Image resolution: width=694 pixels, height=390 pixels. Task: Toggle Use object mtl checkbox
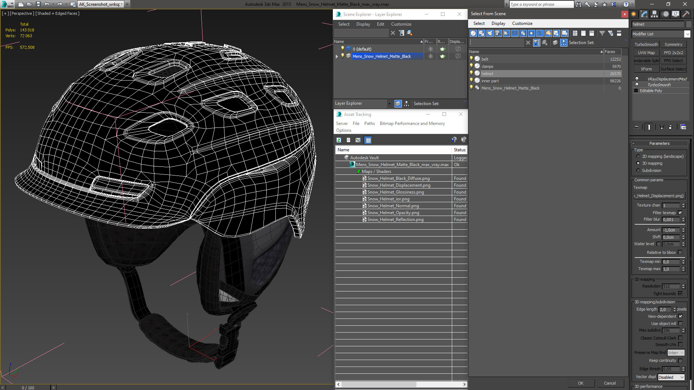(680, 324)
